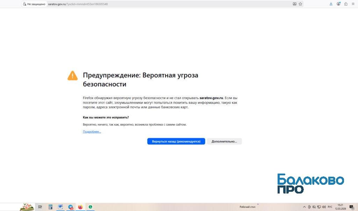Click the flower search highlight taskbar icon
Screen dimensions: 358x211
click(x=27, y=207)
